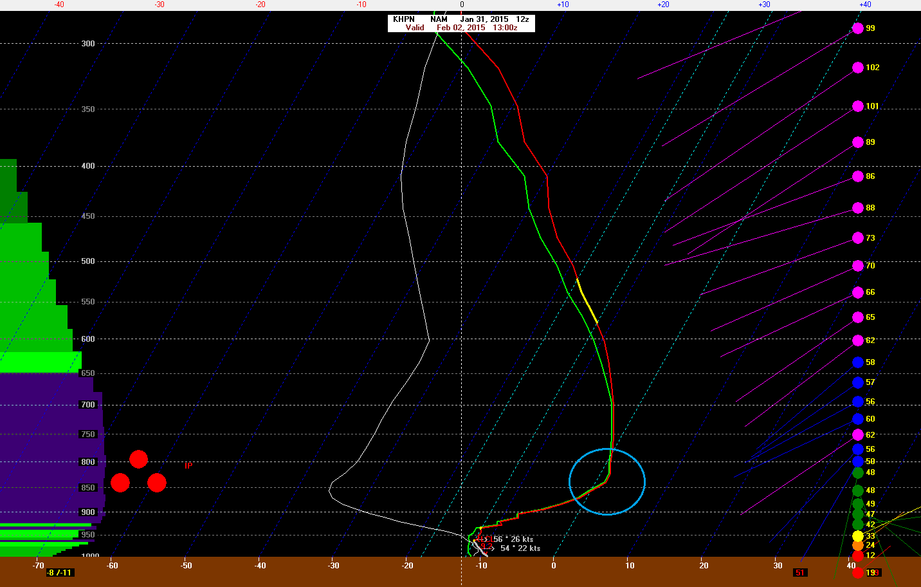
Task: Click the 56° 26 kts wind readout
Action: click(513, 539)
